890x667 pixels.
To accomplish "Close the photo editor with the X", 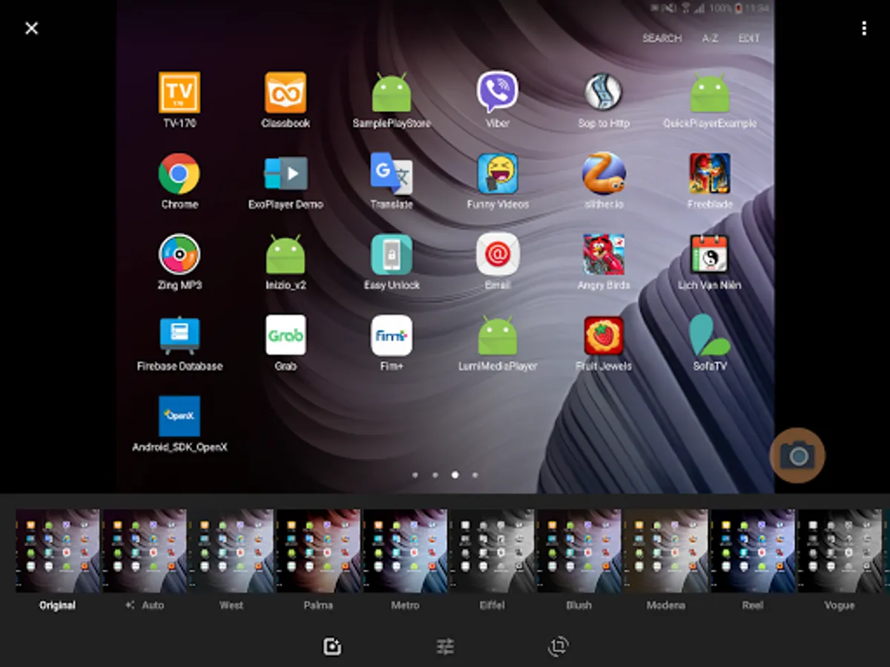I will [x=31, y=28].
